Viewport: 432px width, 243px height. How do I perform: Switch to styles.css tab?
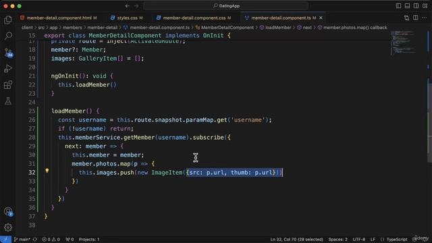(x=127, y=18)
